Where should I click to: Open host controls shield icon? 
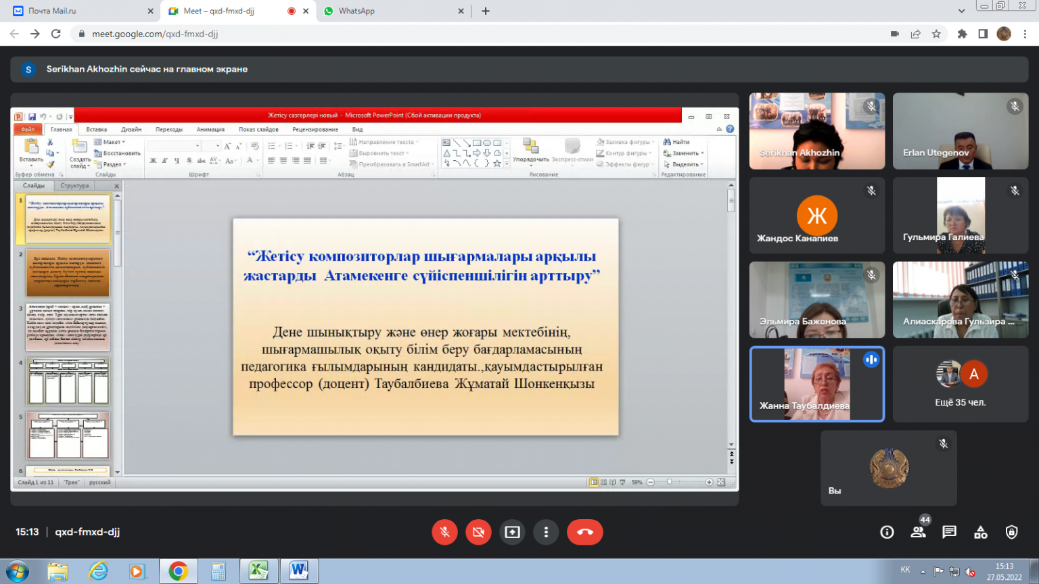coord(1011,533)
